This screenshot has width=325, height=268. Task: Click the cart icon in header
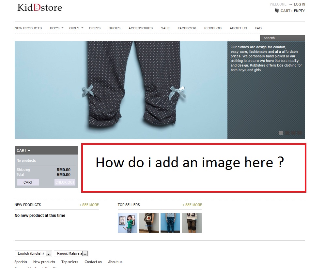tap(277, 11)
